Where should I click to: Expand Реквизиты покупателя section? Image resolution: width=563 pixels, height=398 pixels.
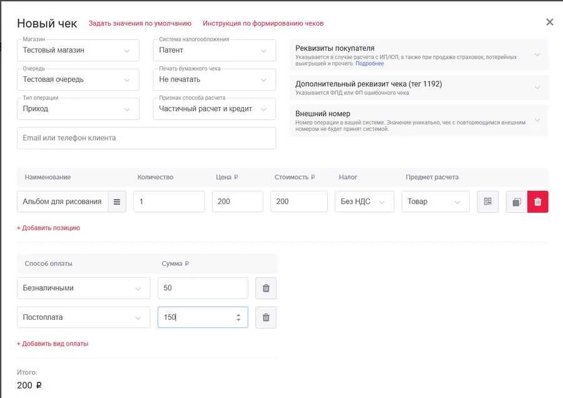[418, 55]
